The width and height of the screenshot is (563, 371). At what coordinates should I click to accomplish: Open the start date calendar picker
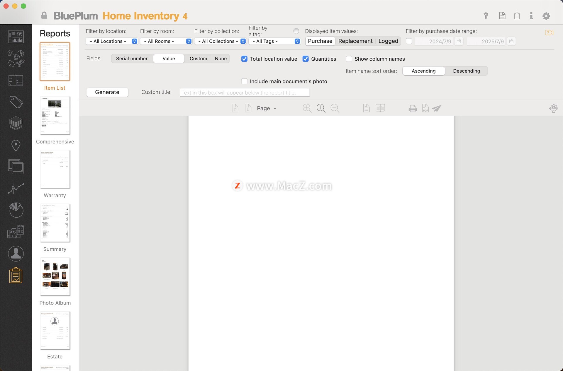coord(459,41)
